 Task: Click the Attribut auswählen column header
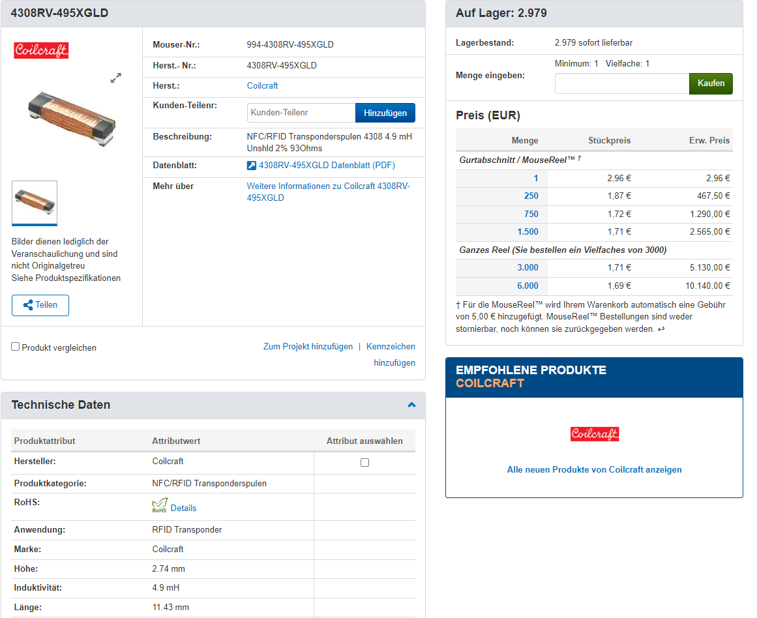pos(364,441)
